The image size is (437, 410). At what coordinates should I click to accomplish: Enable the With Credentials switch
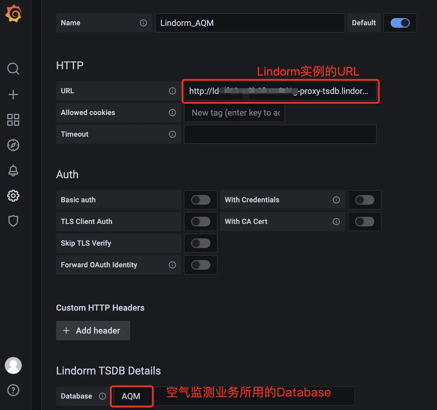365,200
